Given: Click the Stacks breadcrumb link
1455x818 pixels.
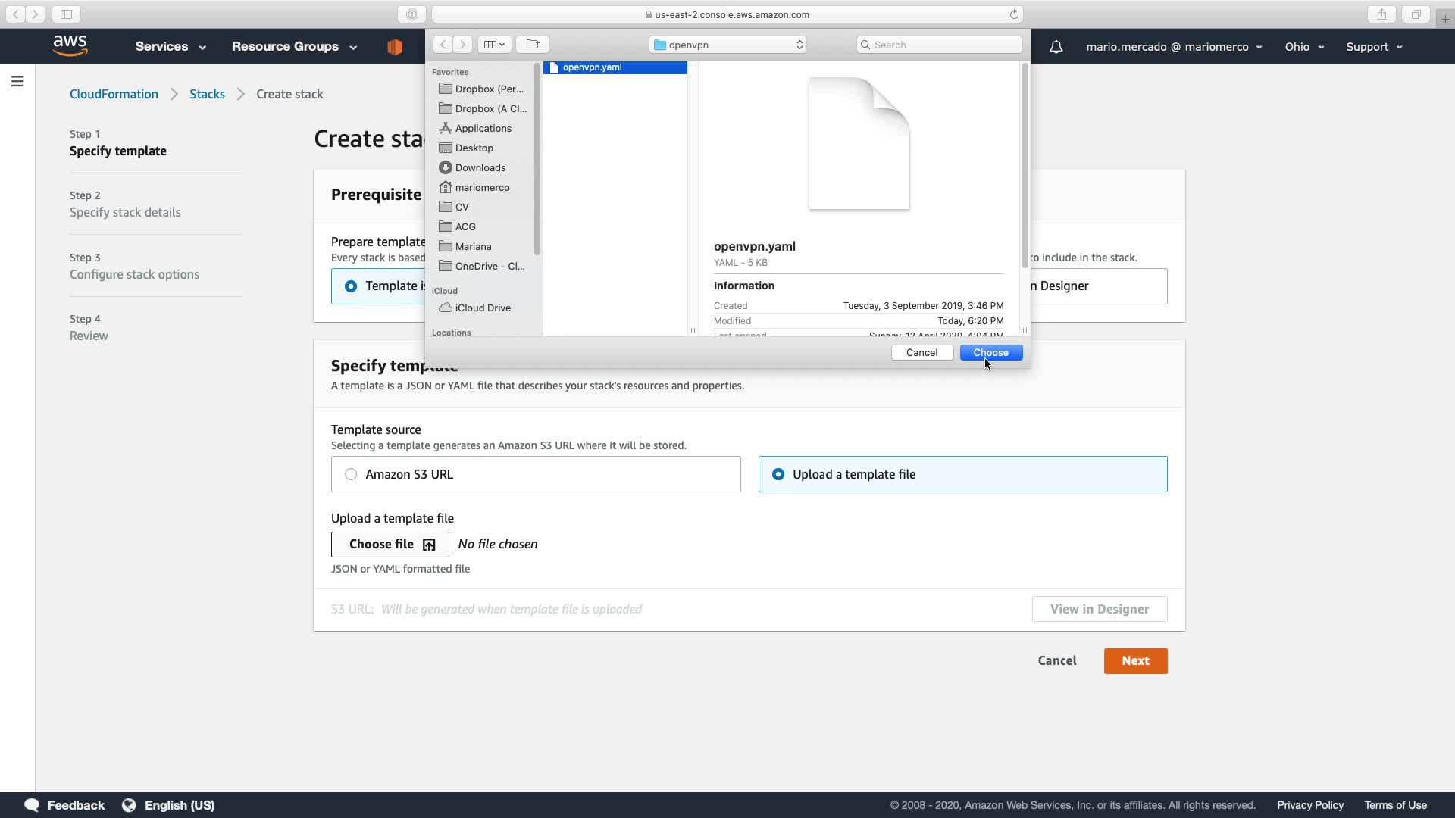Looking at the screenshot, I should coord(207,94).
